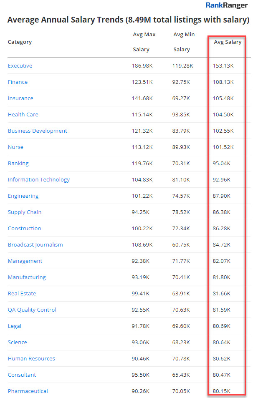Screen dimensions: 253x398
Task: Select the Banking category link
Action: click(18, 164)
